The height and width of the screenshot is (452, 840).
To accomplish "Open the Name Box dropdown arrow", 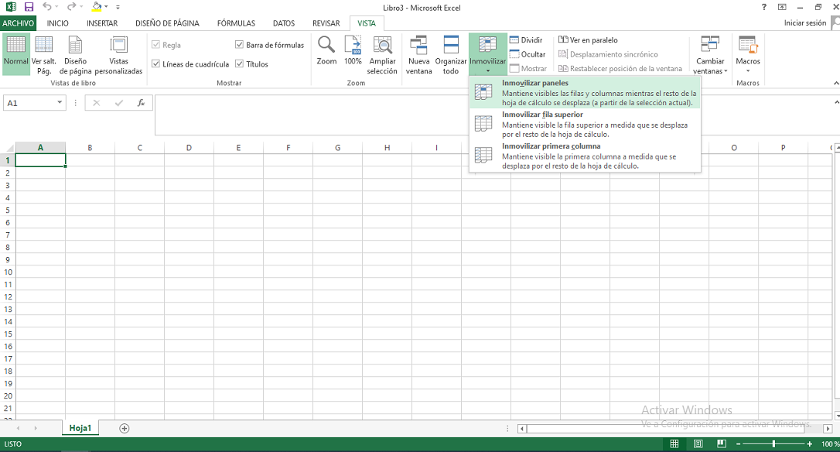I will tap(60, 102).
